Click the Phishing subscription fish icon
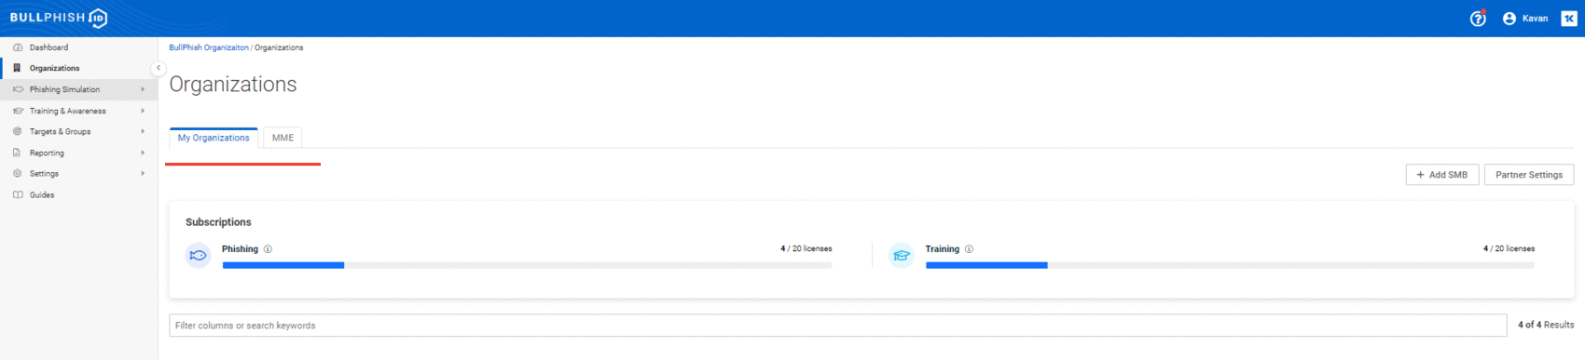Screen dimensions: 1585x360 [199, 255]
